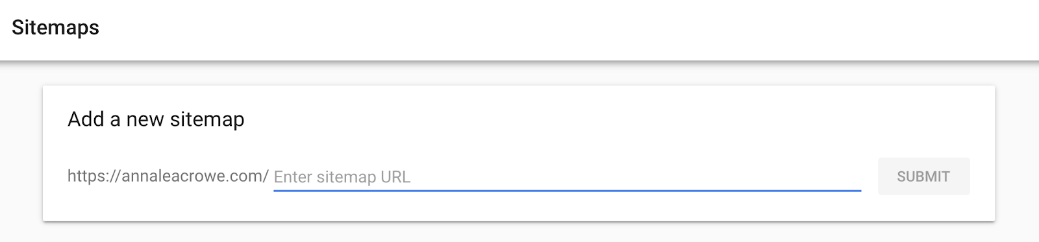Click the top Sitemaps header bar
Viewport: 1039px width, 242px height.
click(x=519, y=30)
